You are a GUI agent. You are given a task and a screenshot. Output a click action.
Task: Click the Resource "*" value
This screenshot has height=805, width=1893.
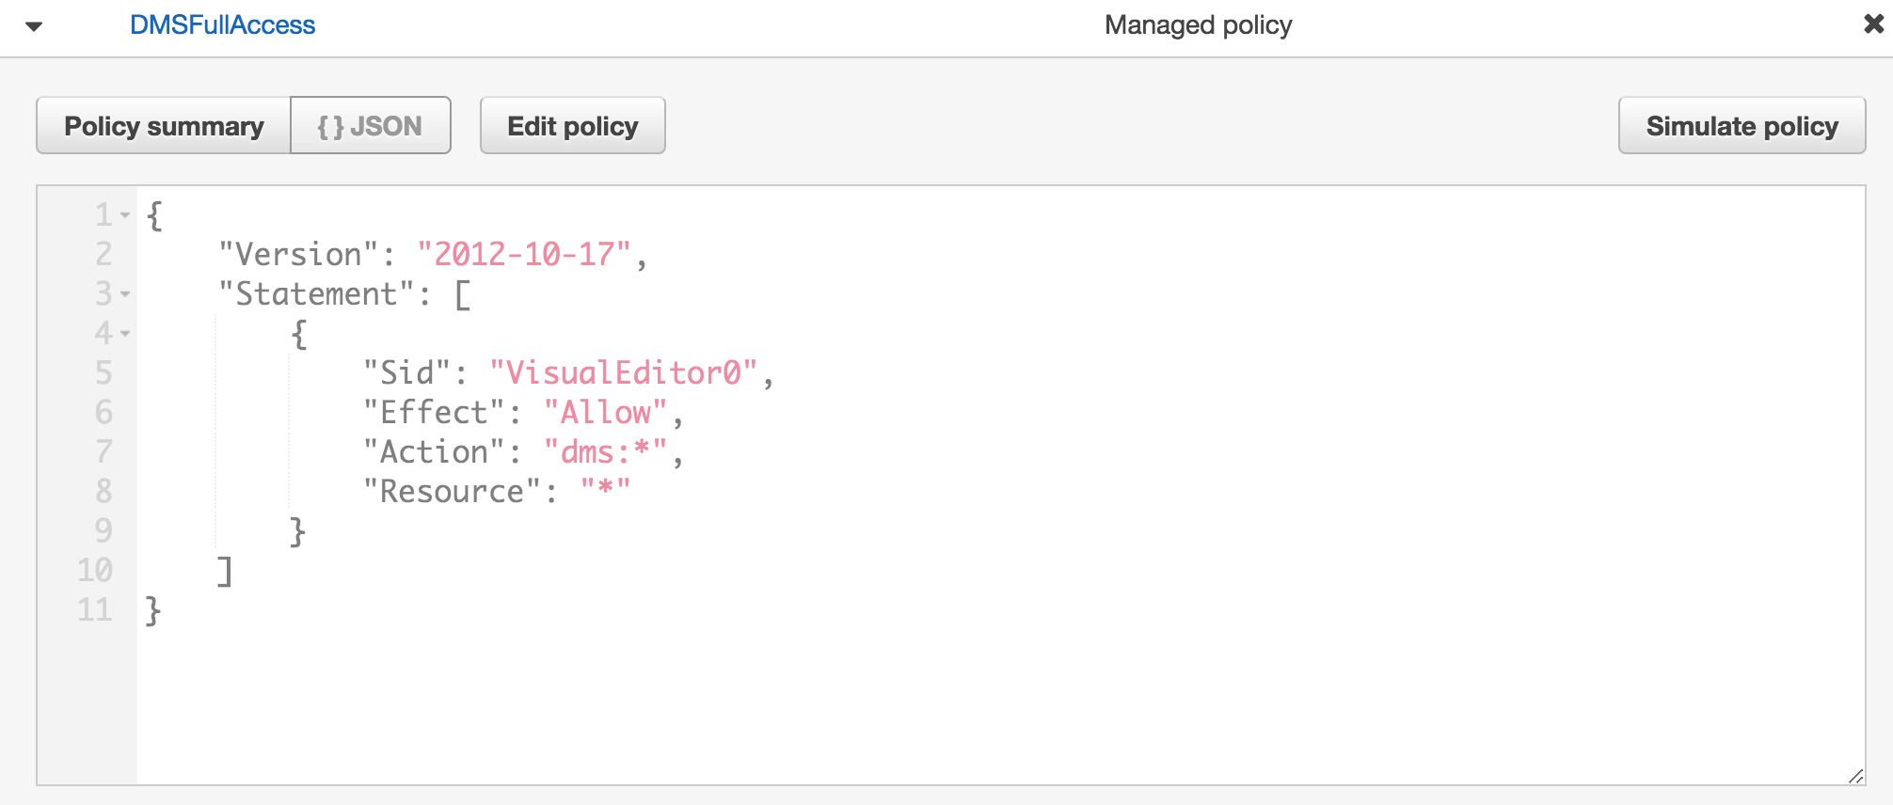(x=605, y=492)
